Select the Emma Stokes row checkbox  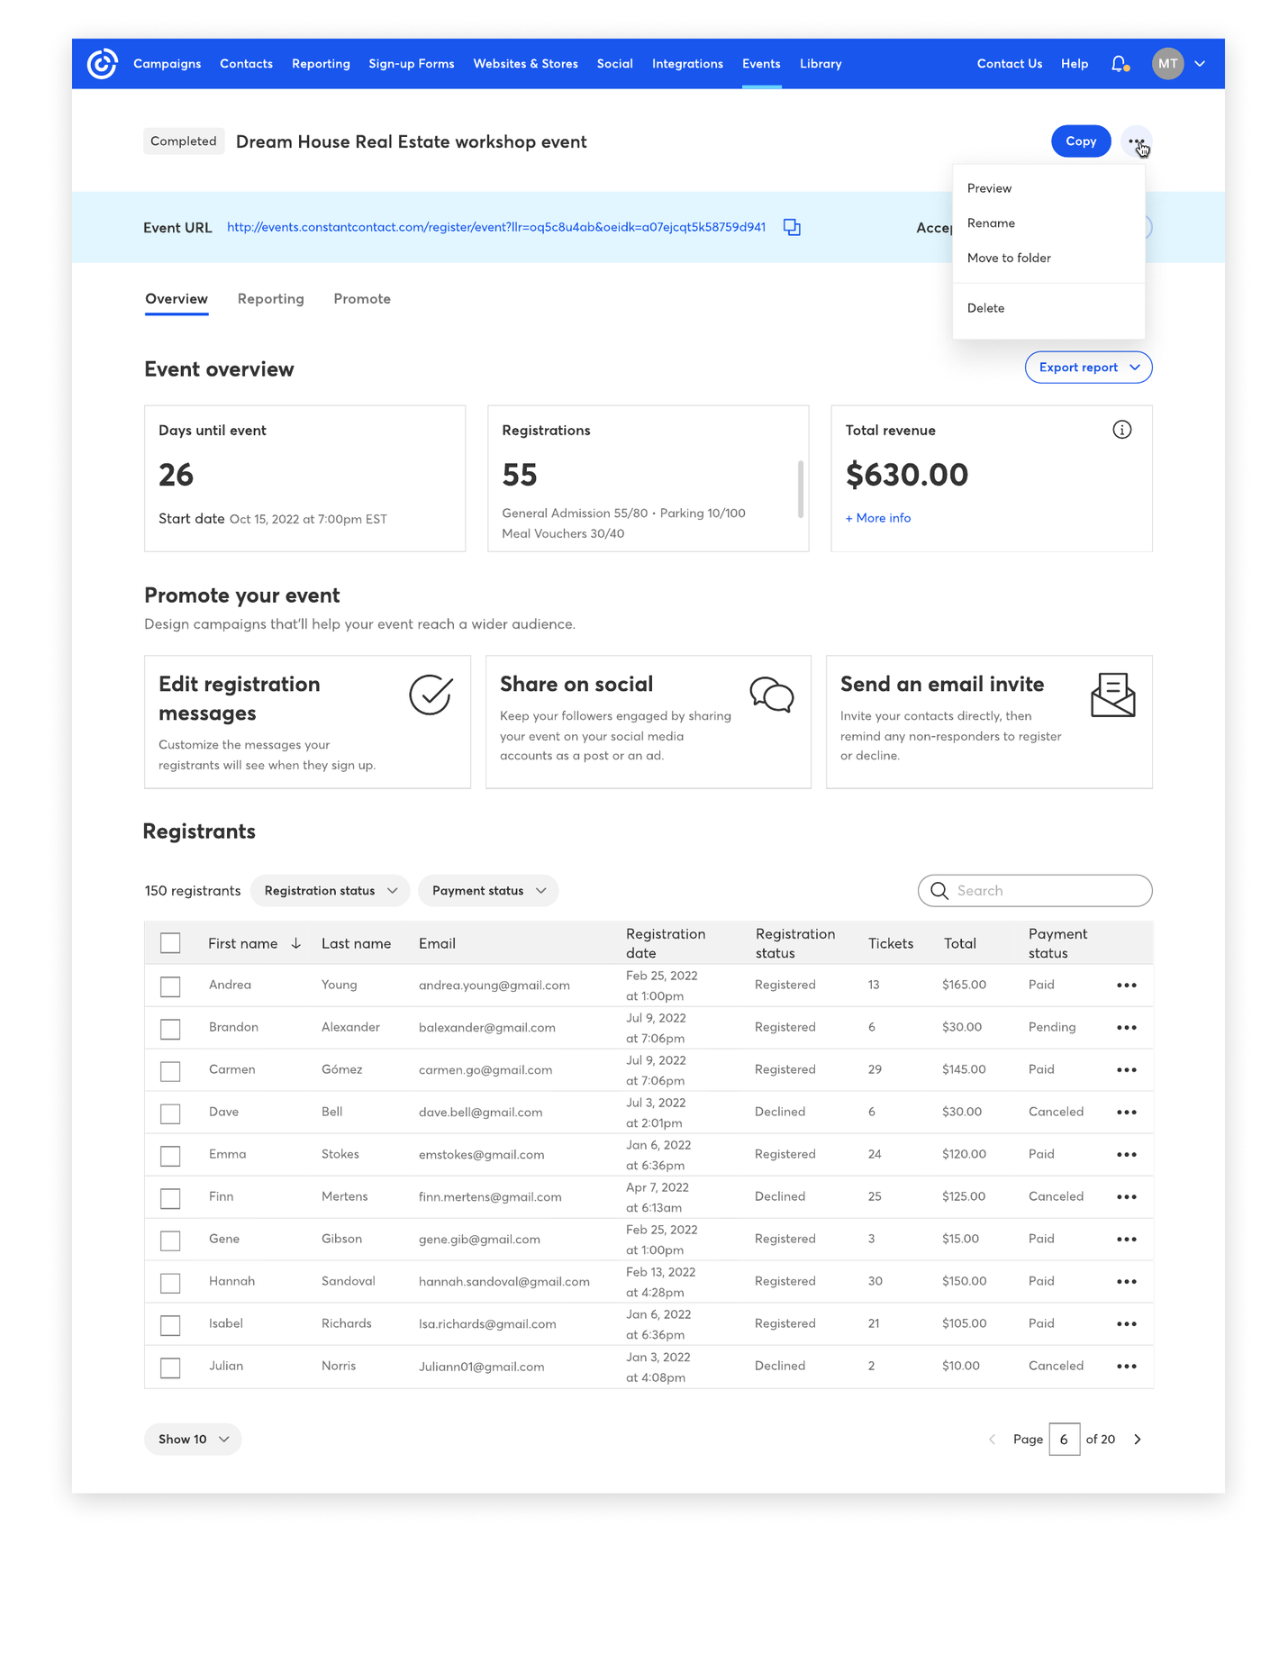pos(170,1156)
